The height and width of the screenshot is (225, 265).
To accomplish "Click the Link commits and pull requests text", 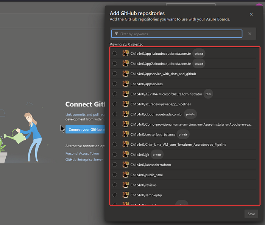I will 85,114.
